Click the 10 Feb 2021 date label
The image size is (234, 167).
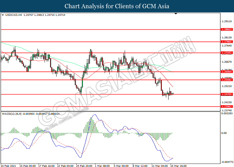coord(8,166)
